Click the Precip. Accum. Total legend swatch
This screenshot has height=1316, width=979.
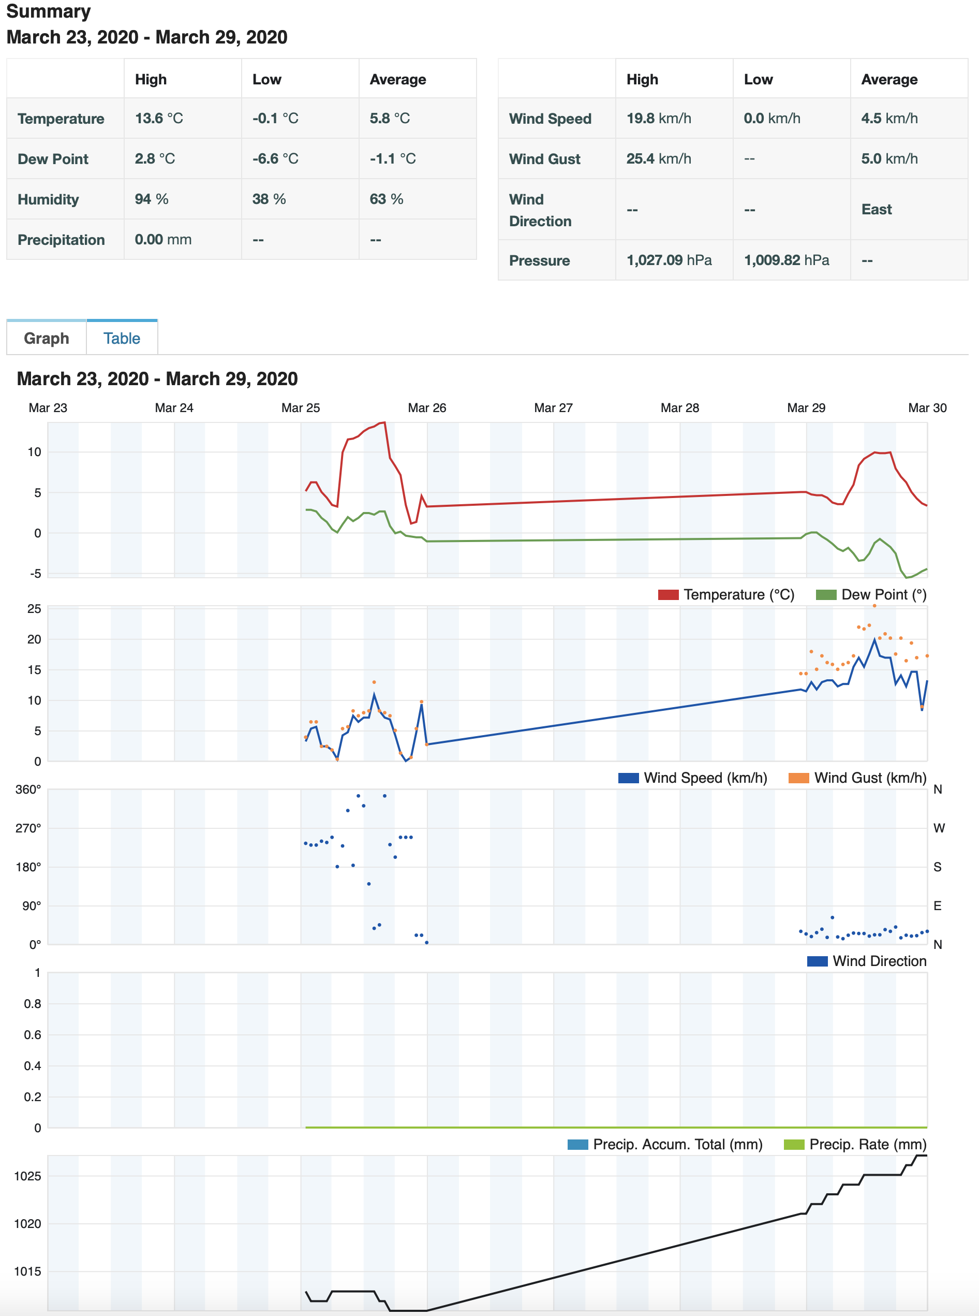click(x=577, y=1144)
